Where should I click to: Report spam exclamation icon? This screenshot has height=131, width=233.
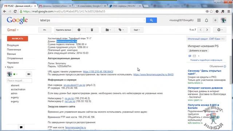[79, 30]
